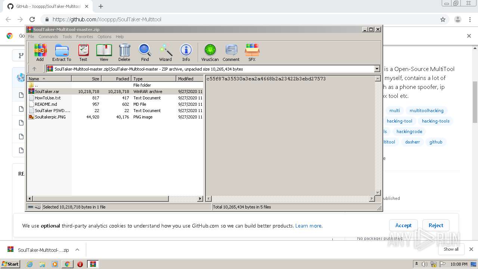Click the Extract To toolbar icon

point(62,52)
